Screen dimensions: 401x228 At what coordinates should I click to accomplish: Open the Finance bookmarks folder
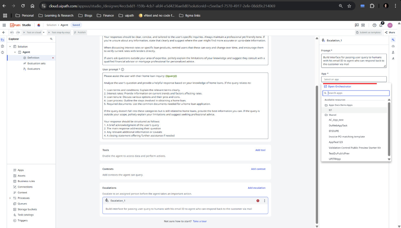pyautogui.click(x=105, y=15)
